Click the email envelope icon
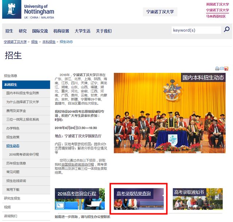 [x=222, y=68]
